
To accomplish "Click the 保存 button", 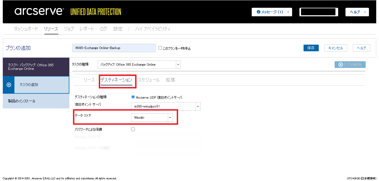I will pos(311,48).
